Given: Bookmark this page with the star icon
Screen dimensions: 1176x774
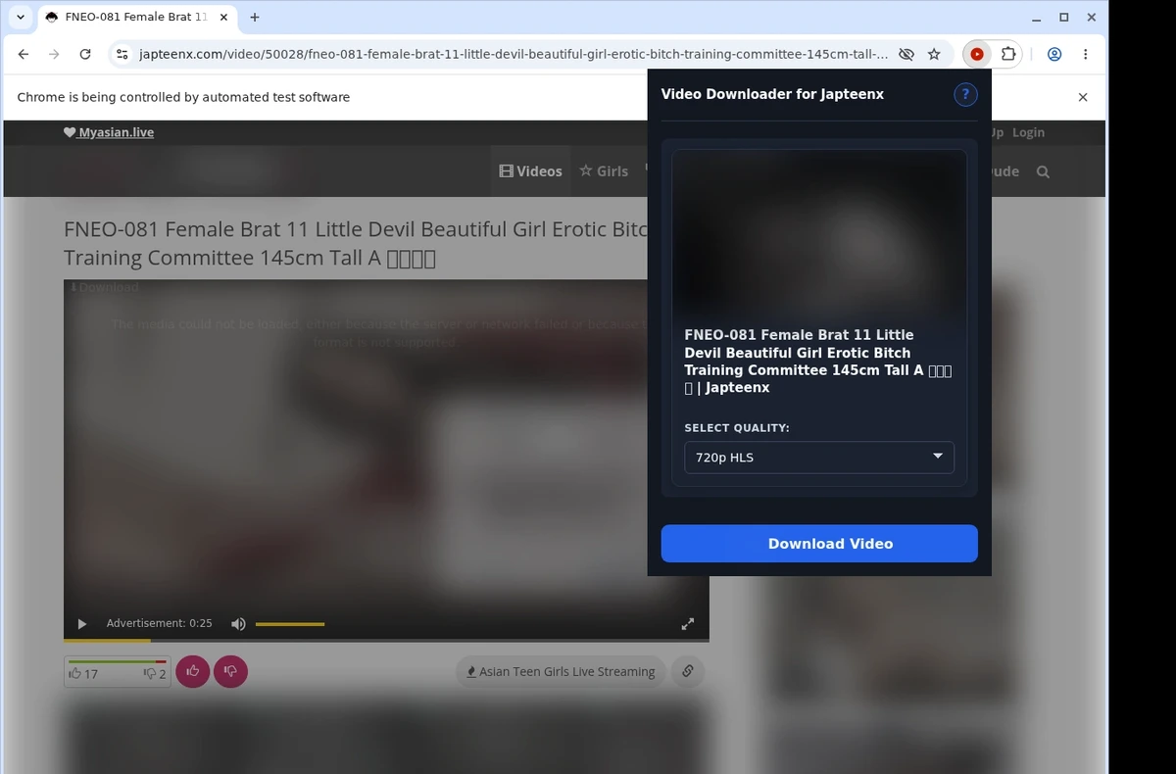Looking at the screenshot, I should [x=934, y=55].
